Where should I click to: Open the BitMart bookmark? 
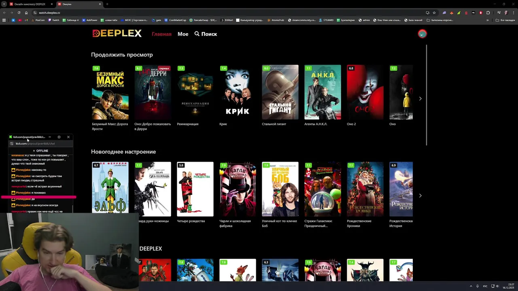click(x=227, y=20)
